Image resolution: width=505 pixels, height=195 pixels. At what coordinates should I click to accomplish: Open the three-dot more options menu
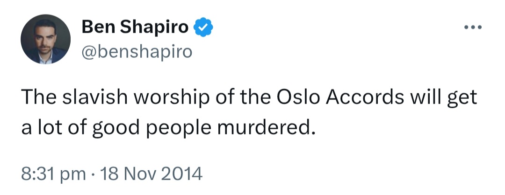pyautogui.click(x=473, y=28)
